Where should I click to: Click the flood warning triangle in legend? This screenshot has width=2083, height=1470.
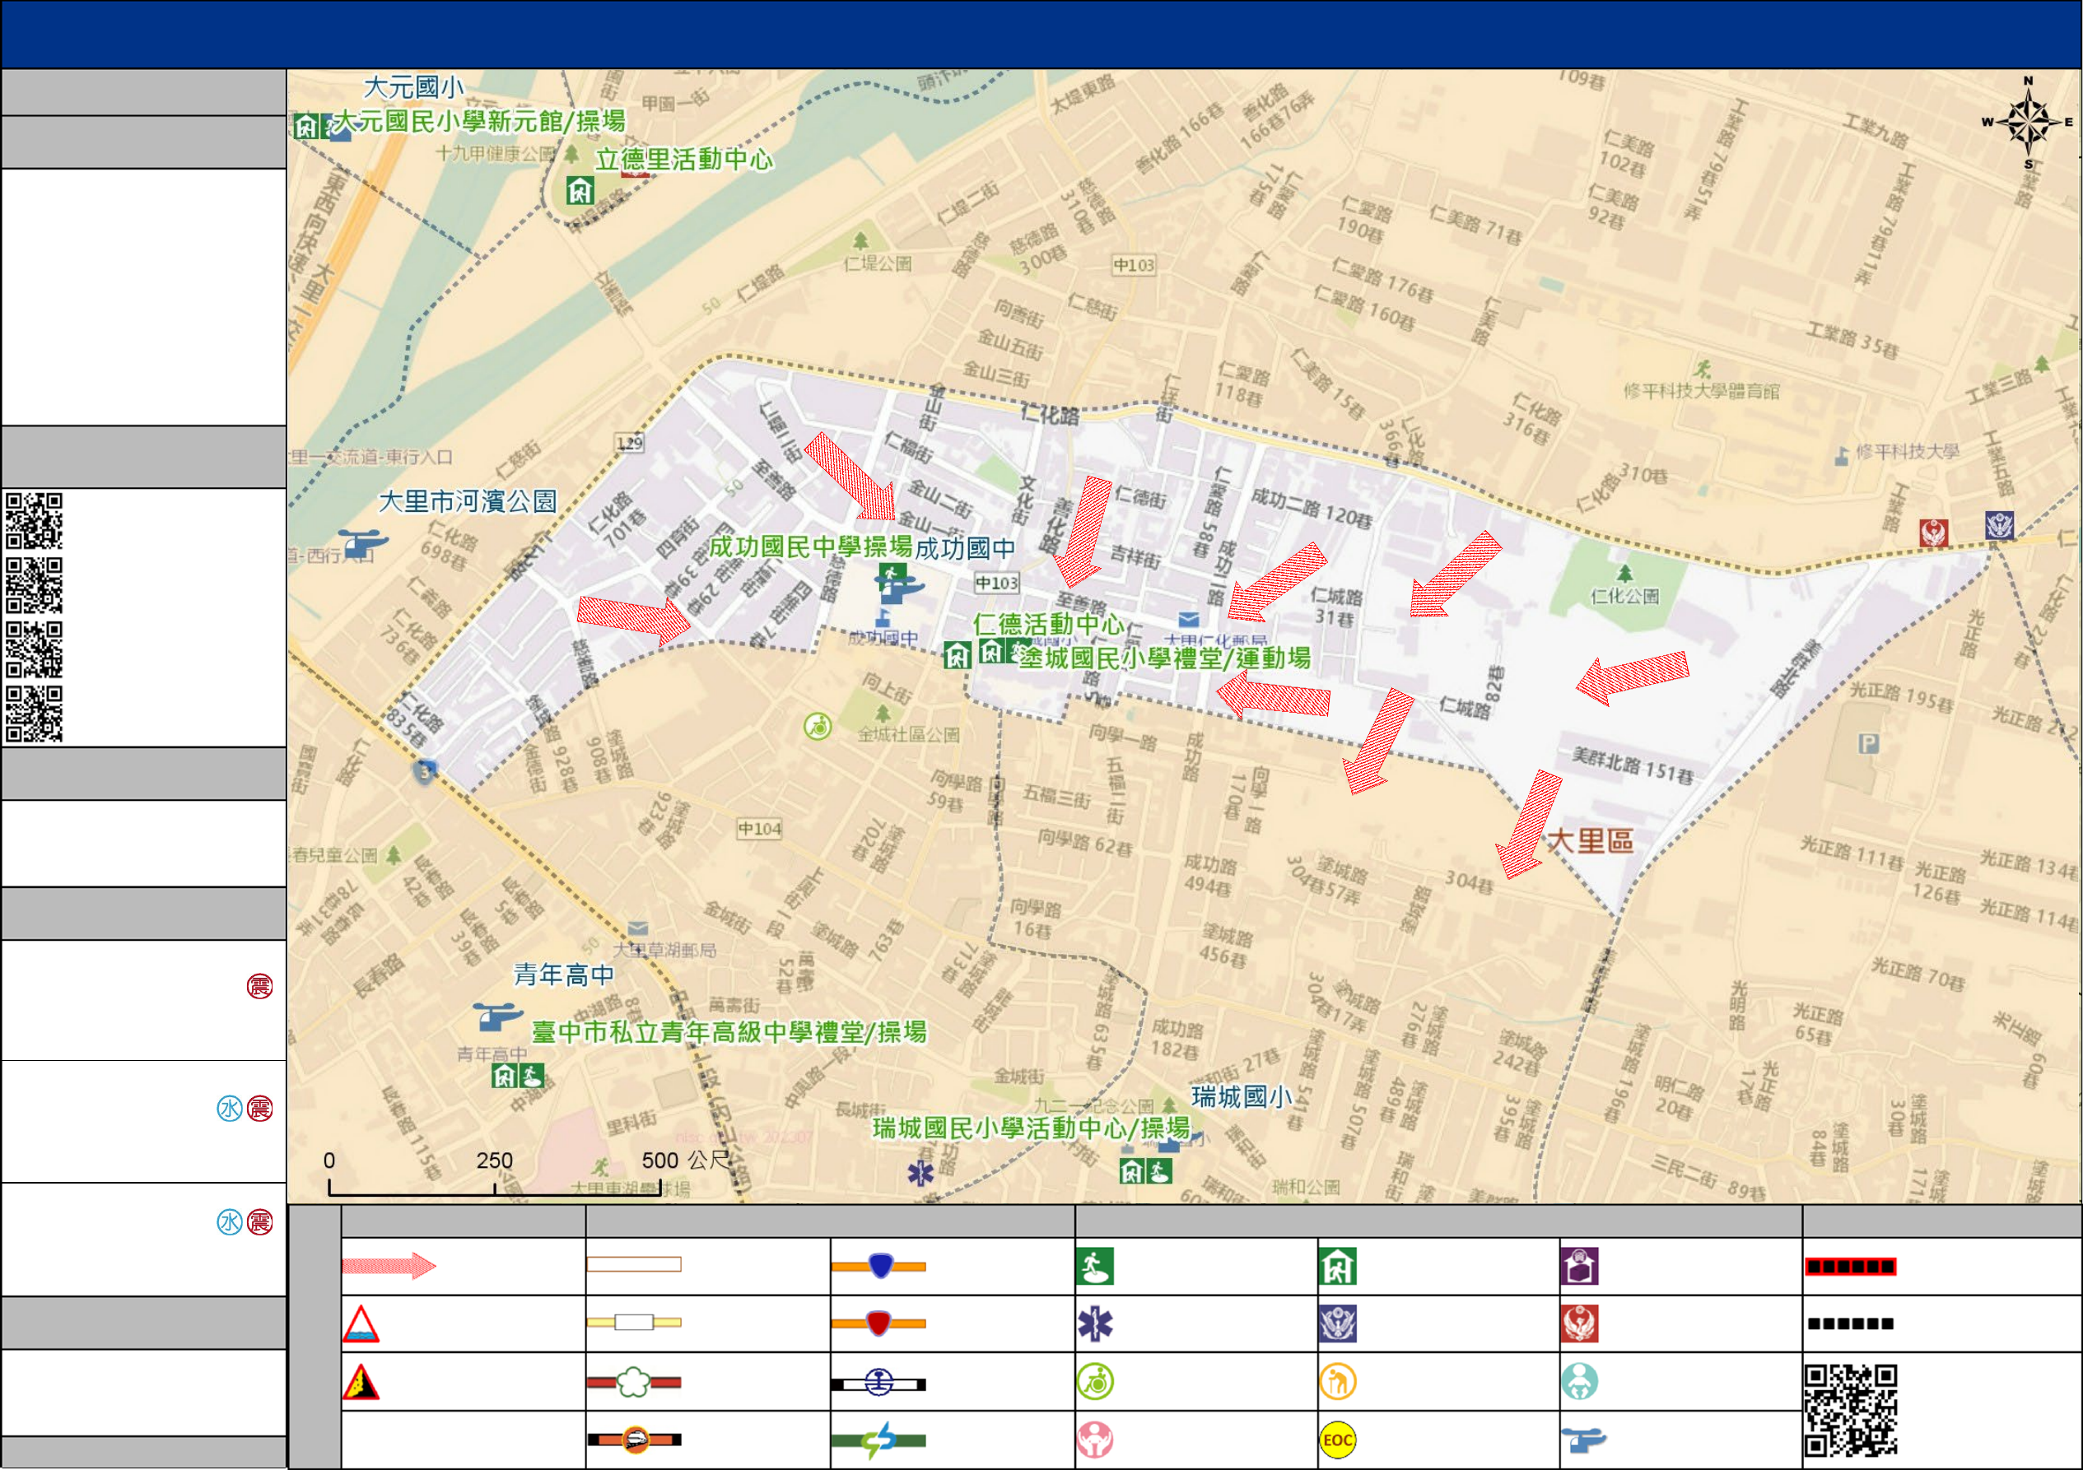coord(361,1324)
